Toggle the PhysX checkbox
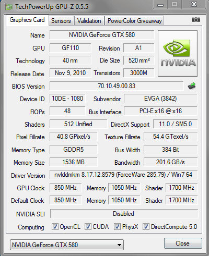 (x=117, y=227)
